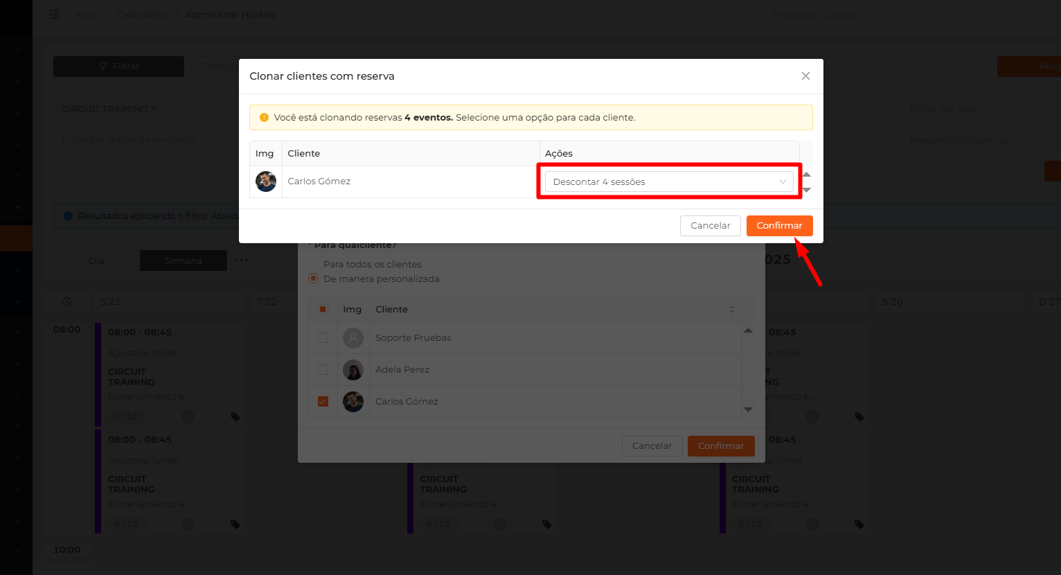
Task: Check the Adela Perez client checkbox
Action: click(x=323, y=370)
